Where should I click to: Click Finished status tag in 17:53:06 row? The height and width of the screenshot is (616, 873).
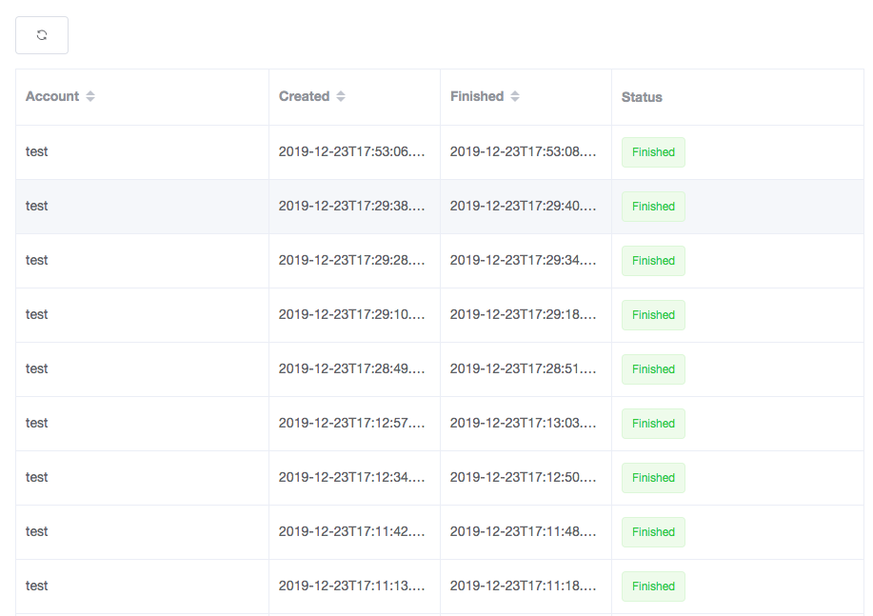point(653,152)
